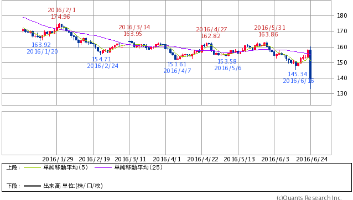Image resolution: width=353 pixels, height=200 pixels.
Task: Click the 2016/2/24 date label
Action: [x=103, y=66]
